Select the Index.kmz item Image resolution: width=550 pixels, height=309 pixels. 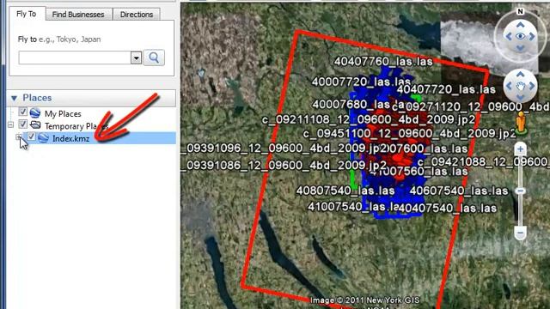(70, 139)
